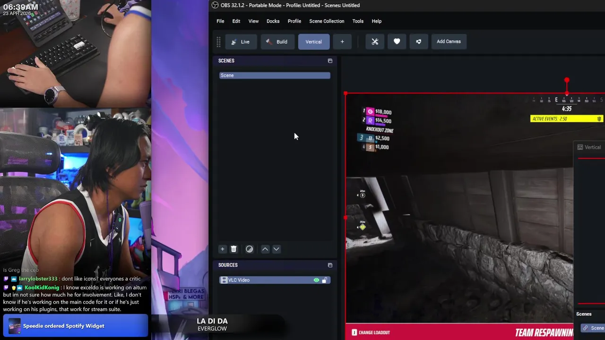This screenshot has height=340, width=605.
Task: Click the 4:35 match timer
Action: click(567, 109)
